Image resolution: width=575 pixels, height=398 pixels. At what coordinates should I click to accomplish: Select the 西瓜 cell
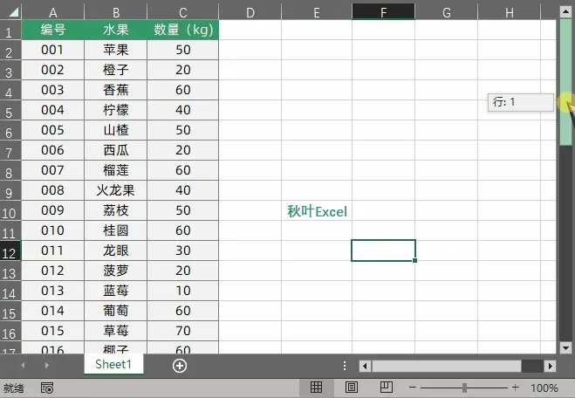[x=116, y=150]
